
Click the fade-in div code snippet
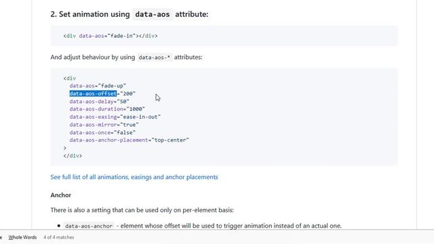[x=111, y=36]
